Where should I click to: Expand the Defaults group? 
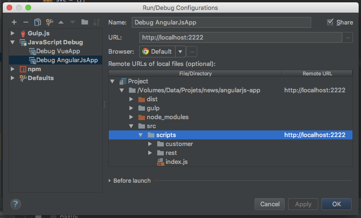click(x=13, y=78)
